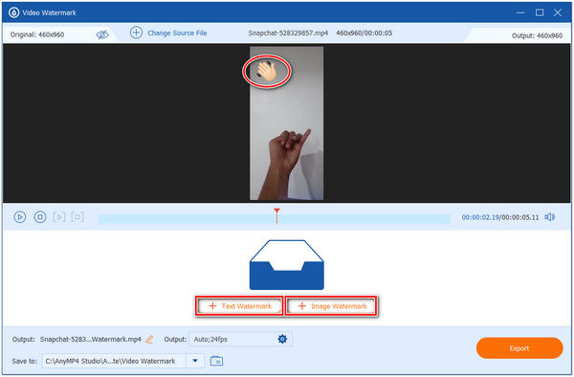The image size is (574, 377).
Task: Add a Text Watermark
Action: [239, 306]
